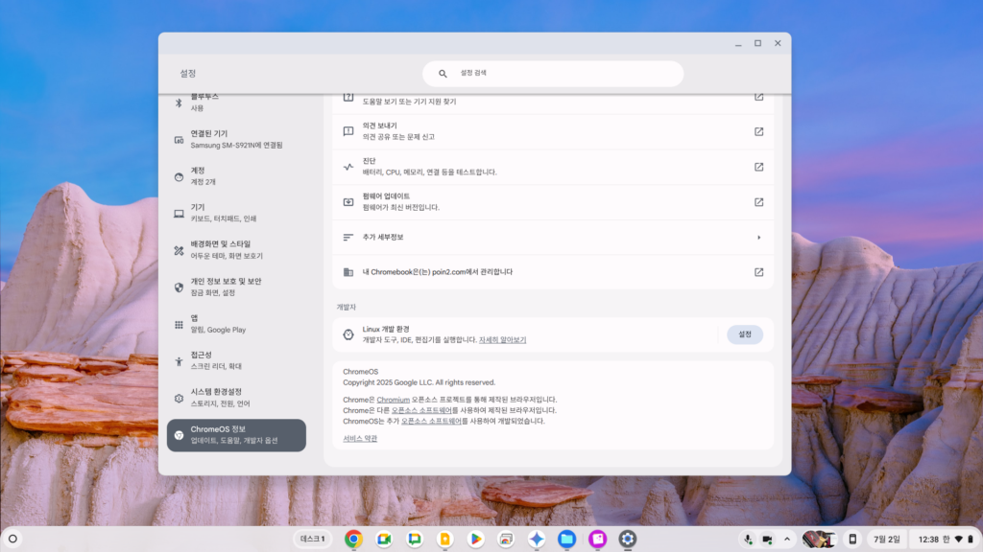Click the Chrome logo beside ChromeOS 정보

tap(179, 435)
